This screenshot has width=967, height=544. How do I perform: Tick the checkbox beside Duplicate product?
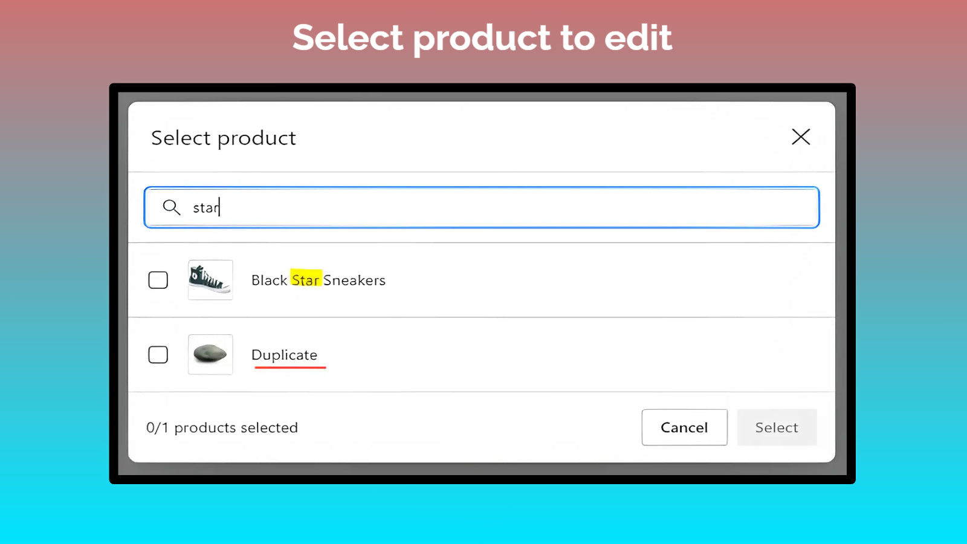click(x=158, y=355)
